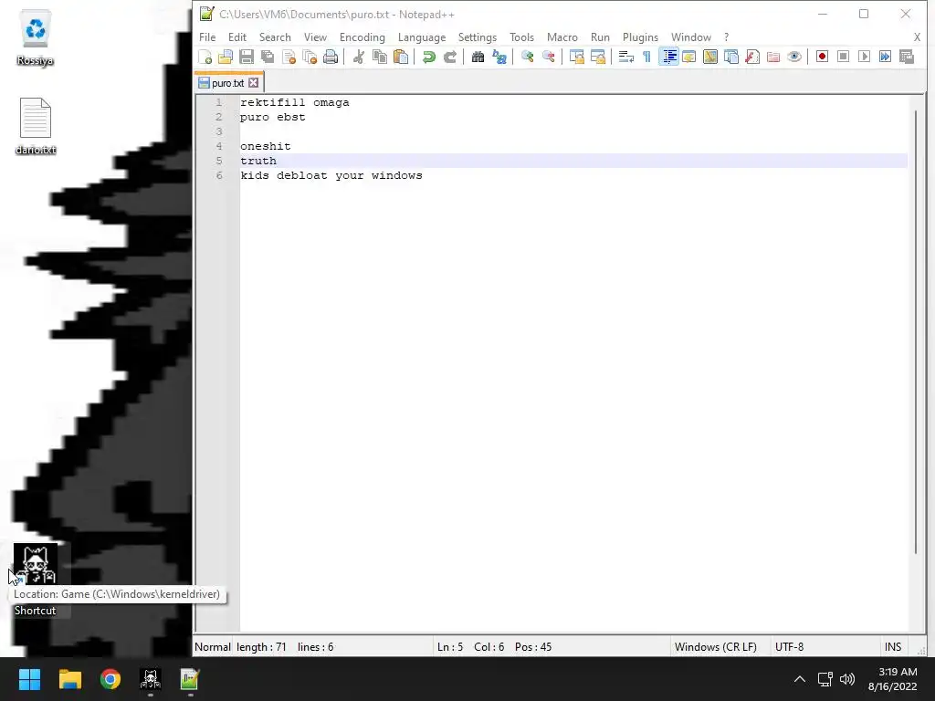Screen dimensions: 935x701
Task: Click the Close document toolbar icon
Action: tap(289, 57)
